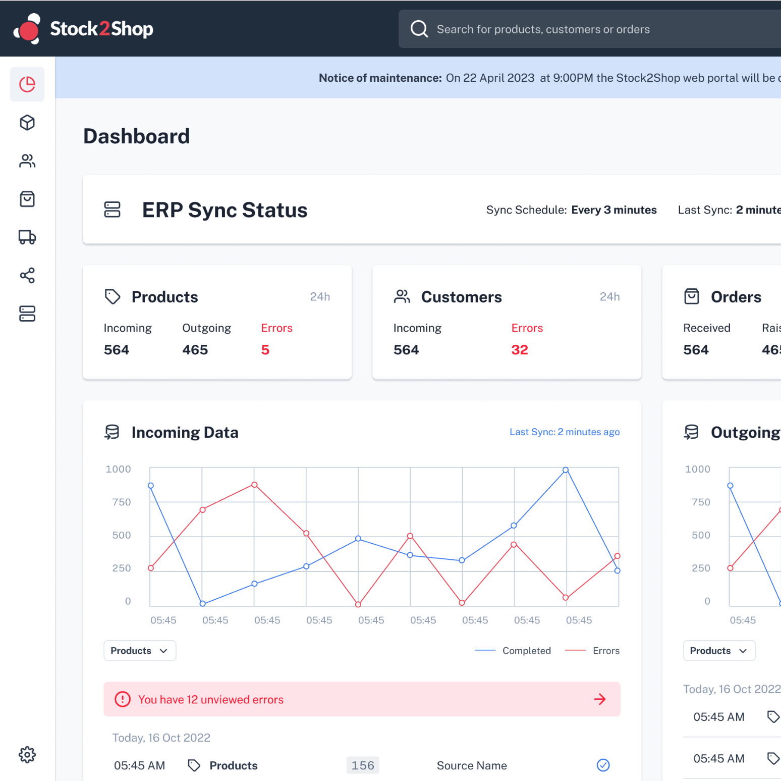The height and width of the screenshot is (781, 781).
Task: Click the Products errors count 5
Action: (265, 350)
